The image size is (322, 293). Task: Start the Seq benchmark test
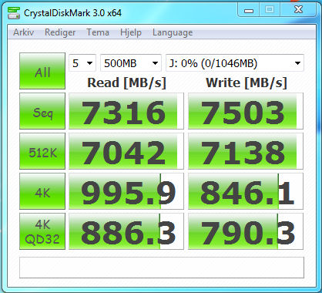42,111
